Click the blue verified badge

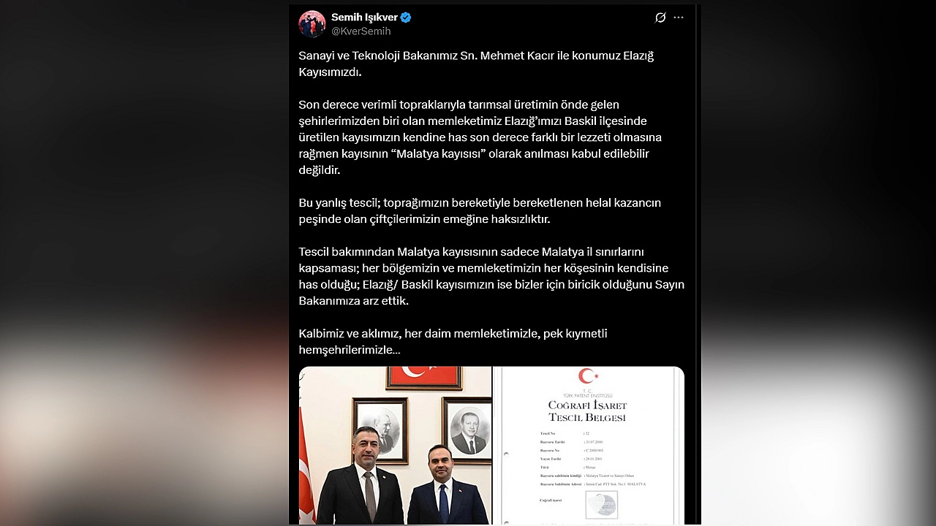(x=406, y=17)
